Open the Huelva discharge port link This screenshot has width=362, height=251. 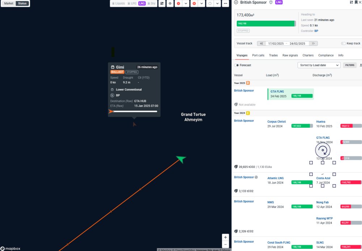(321, 122)
